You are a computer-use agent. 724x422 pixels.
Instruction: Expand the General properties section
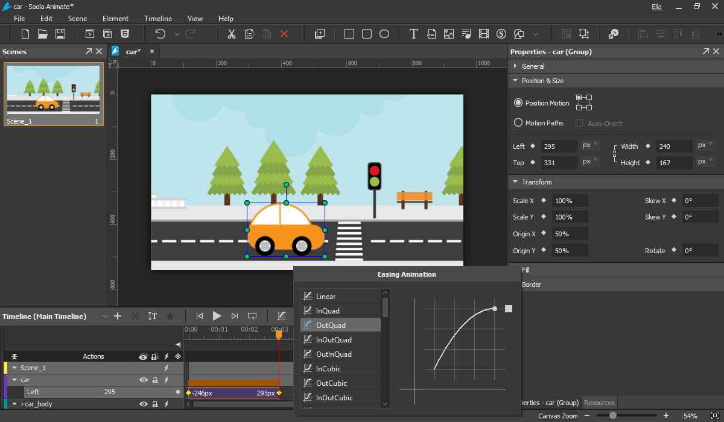pos(533,66)
